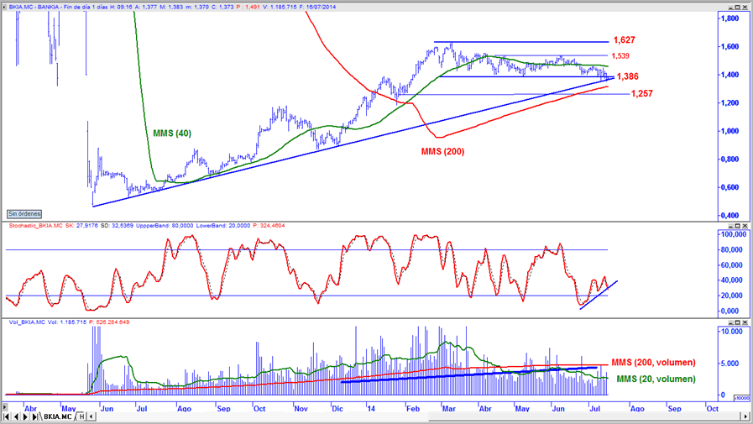Close the Volume indicator pane
753x424 pixels.
745,322
